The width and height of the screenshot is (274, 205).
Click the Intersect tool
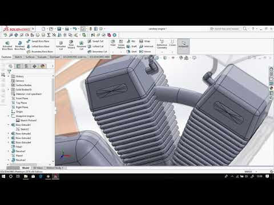pos(146,46)
